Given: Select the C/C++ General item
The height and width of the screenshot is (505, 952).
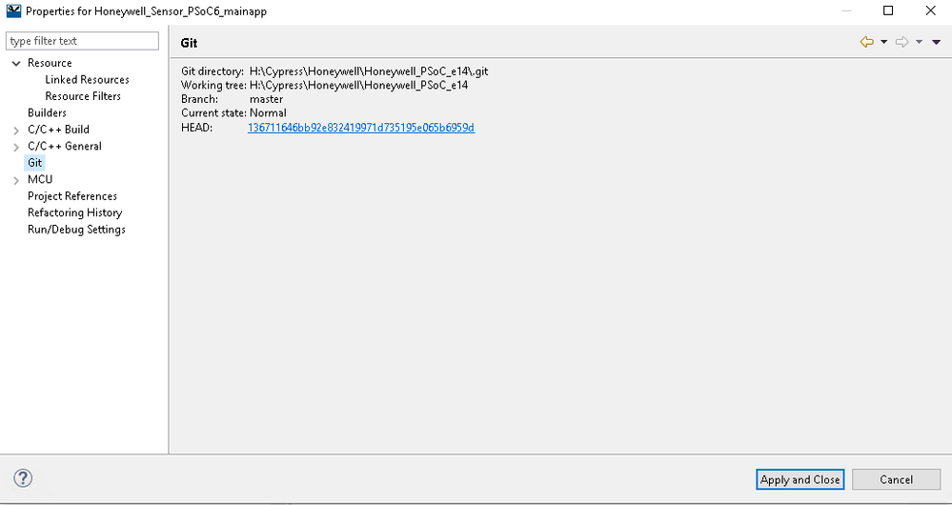Looking at the screenshot, I should (65, 147).
